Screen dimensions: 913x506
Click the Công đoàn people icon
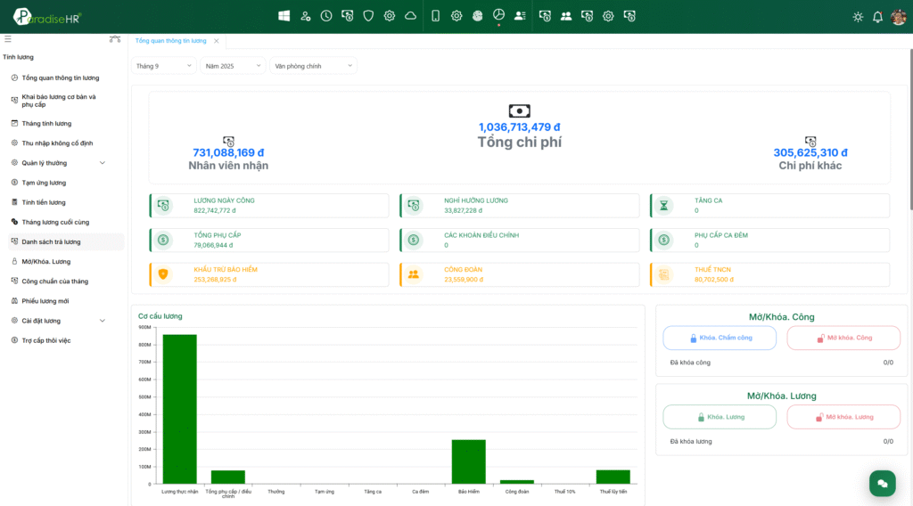[414, 274]
